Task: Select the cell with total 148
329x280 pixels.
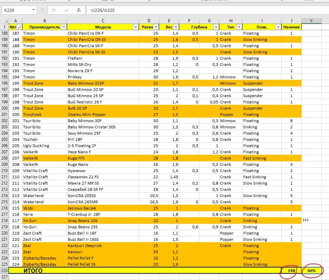Action: [292, 271]
